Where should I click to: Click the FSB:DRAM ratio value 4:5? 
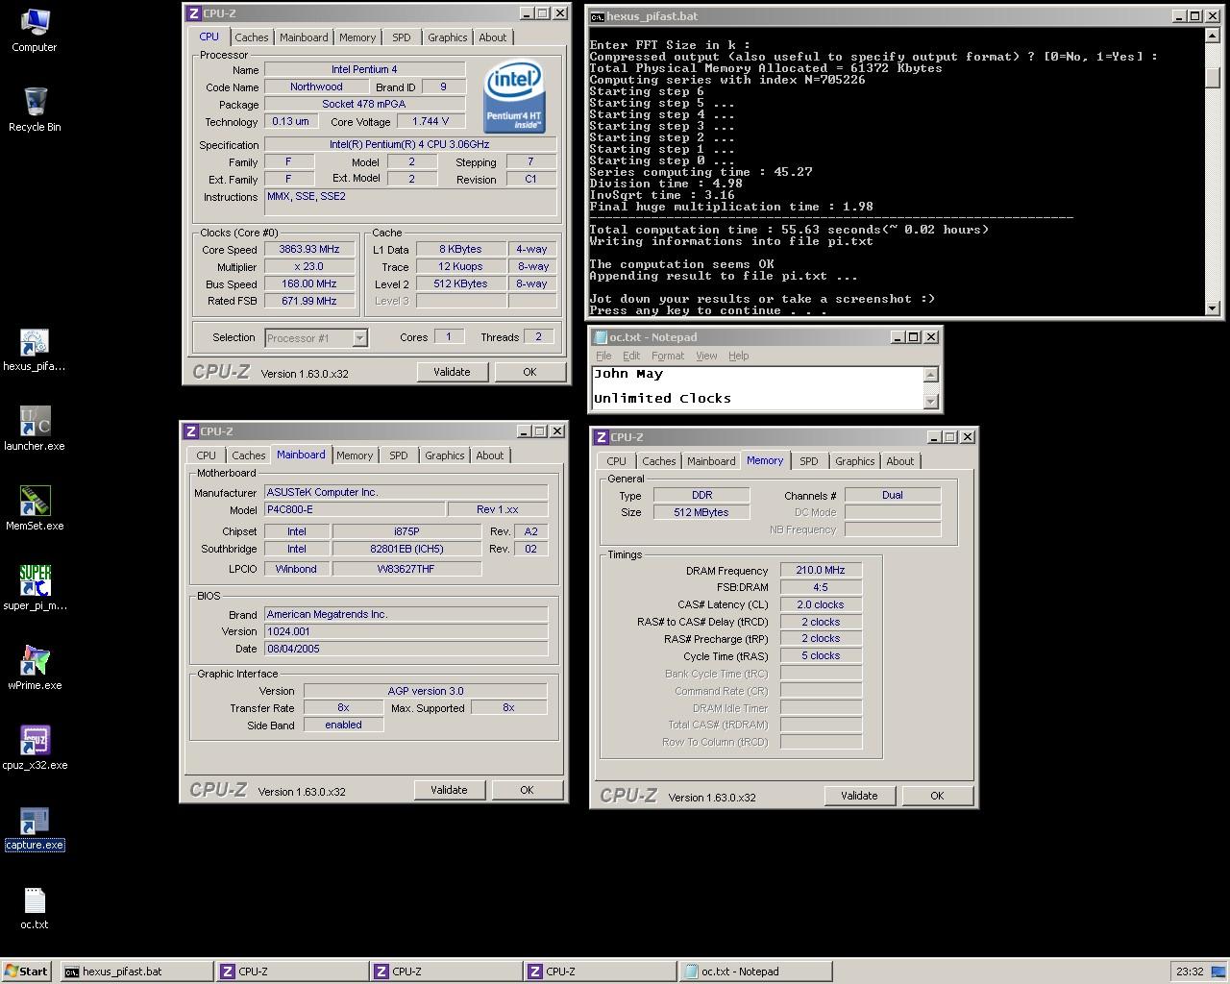coord(821,587)
